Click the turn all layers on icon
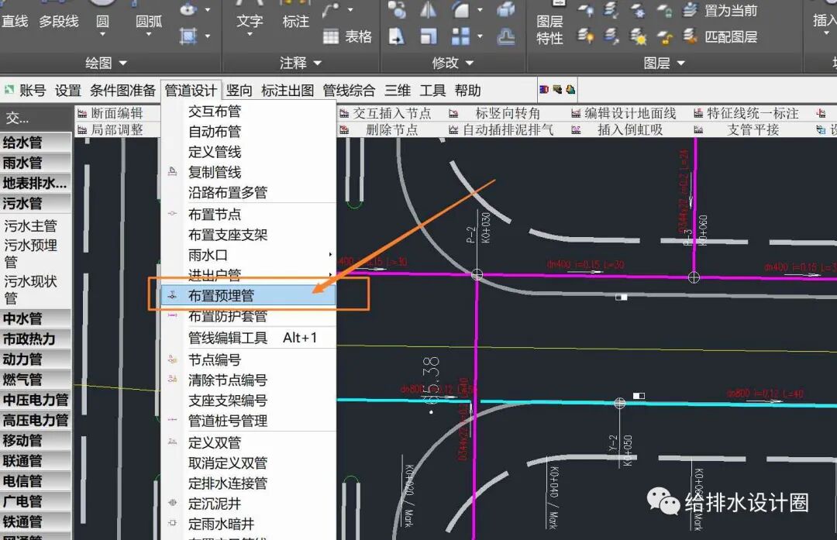This screenshot has height=540, width=837. (586, 36)
